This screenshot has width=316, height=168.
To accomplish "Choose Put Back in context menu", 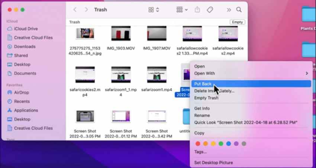I will click(x=251, y=84).
